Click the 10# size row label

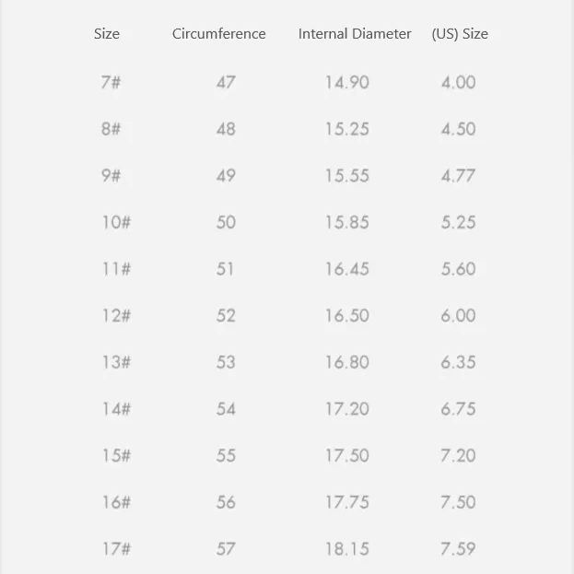pyautogui.click(x=116, y=222)
